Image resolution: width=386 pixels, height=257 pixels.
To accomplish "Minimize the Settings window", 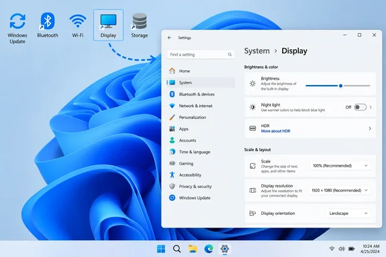I will point(344,35).
